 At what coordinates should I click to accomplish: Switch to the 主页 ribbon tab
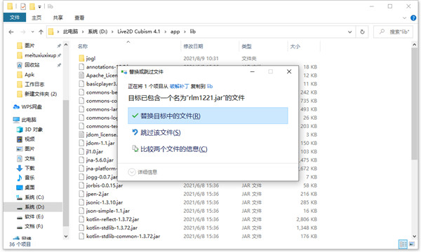(36, 17)
